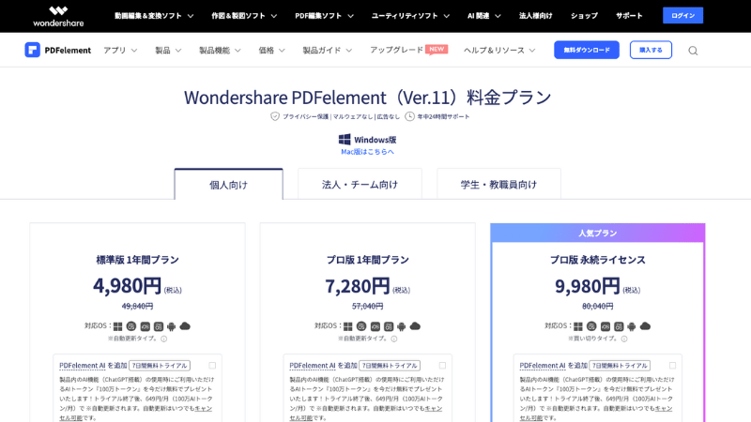Click Windows OS icon in プロ版 1年間プラン card
The width and height of the screenshot is (751, 422).
[347, 326]
